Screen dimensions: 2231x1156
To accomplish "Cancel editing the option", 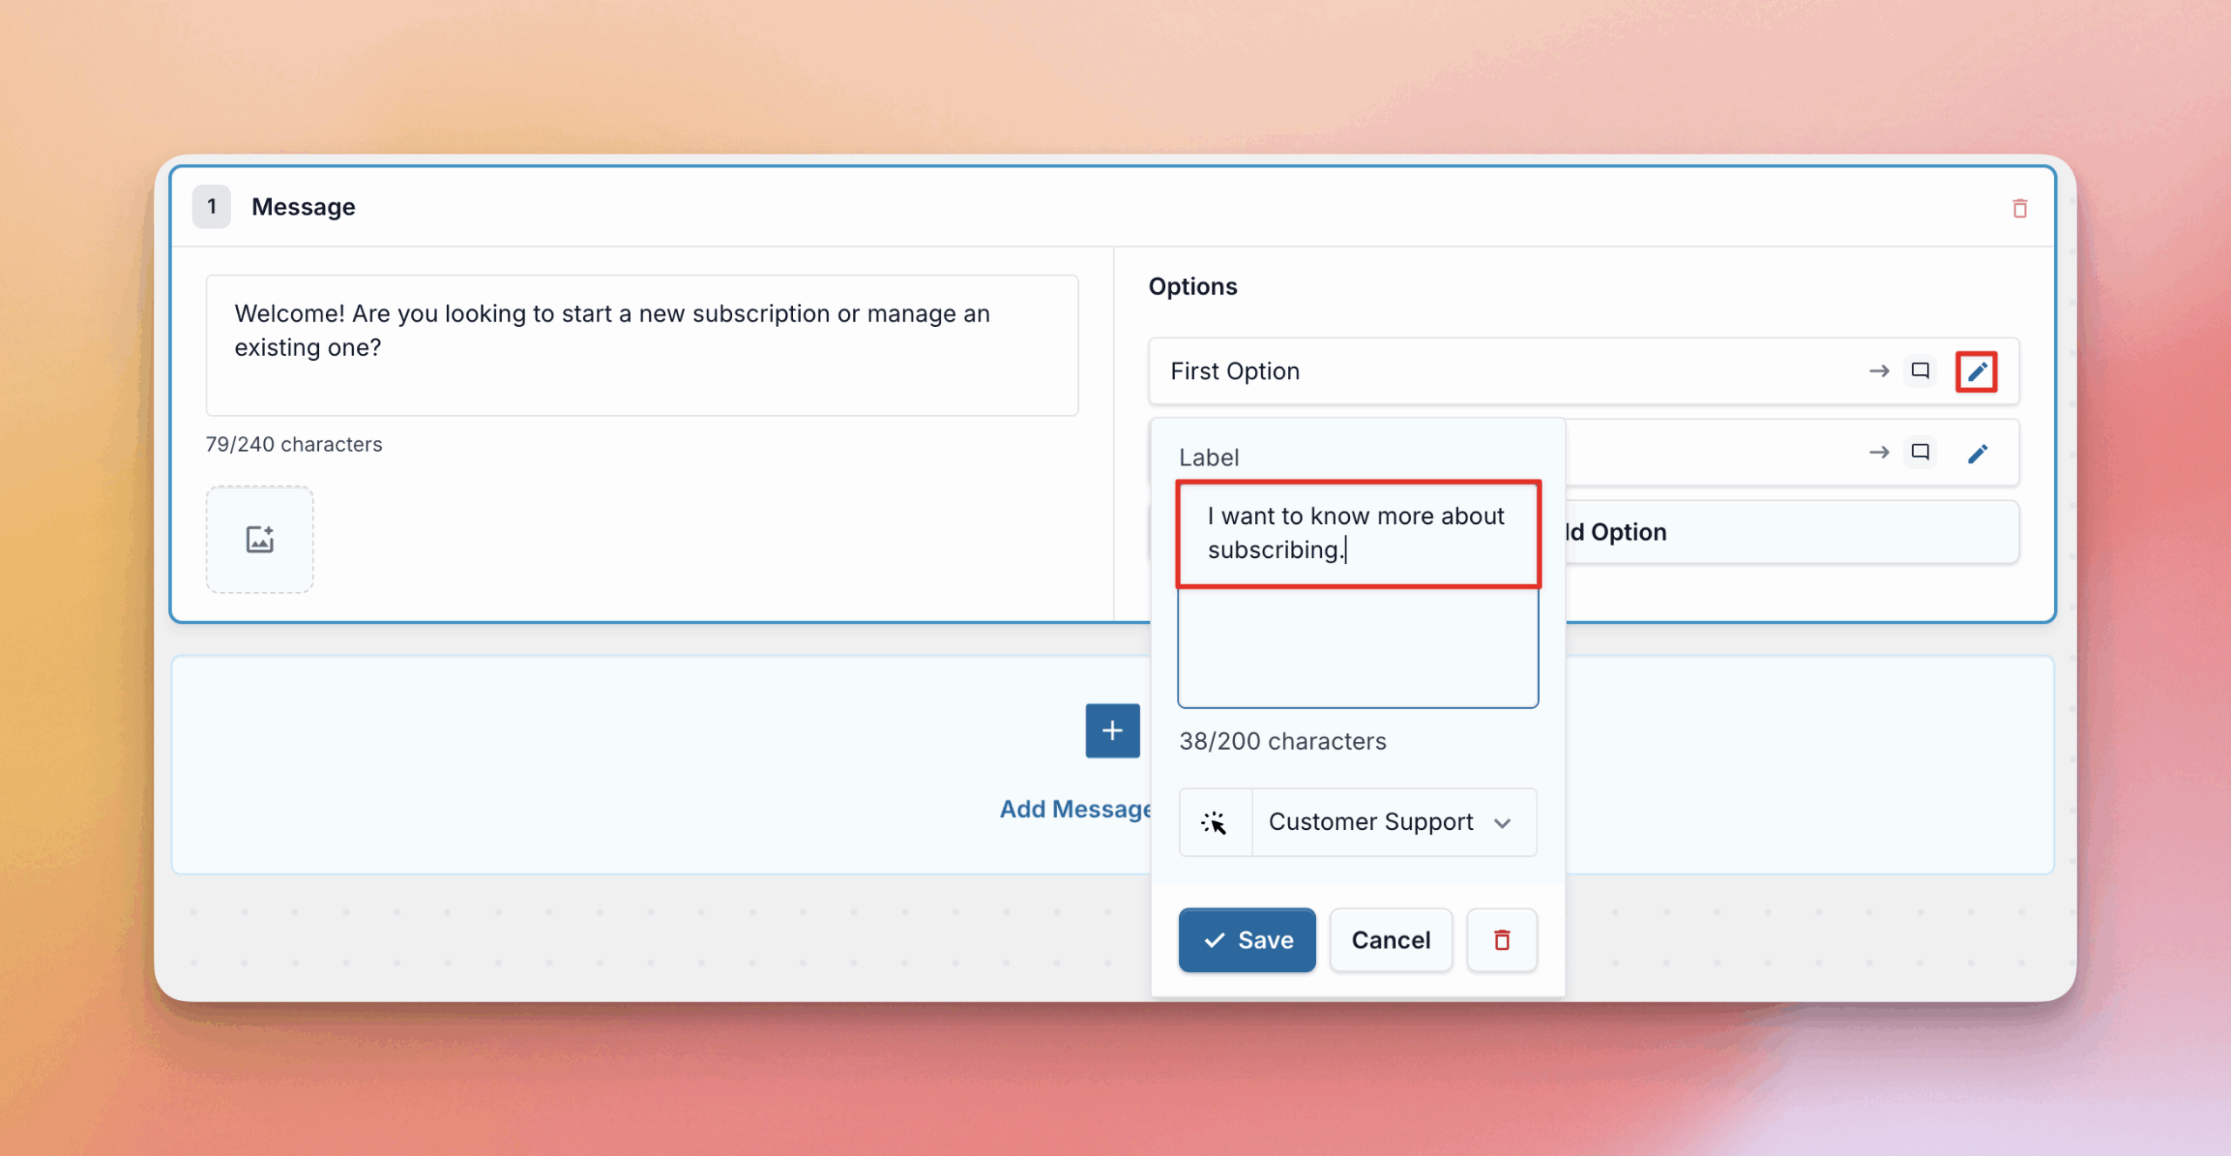I will pyautogui.click(x=1390, y=940).
